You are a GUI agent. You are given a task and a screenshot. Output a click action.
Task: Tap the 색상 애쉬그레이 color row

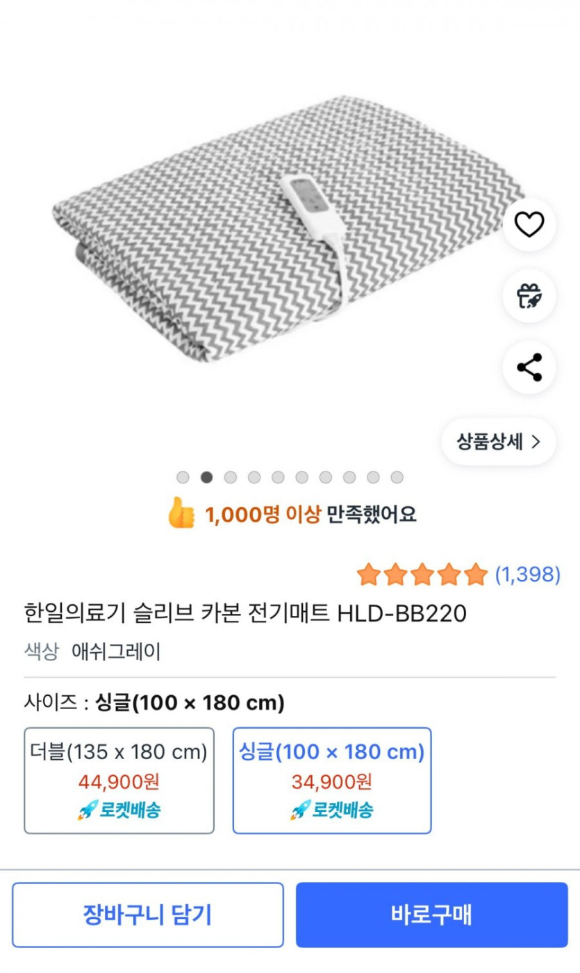[x=92, y=651]
